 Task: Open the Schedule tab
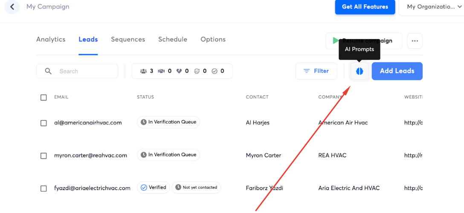(x=173, y=39)
